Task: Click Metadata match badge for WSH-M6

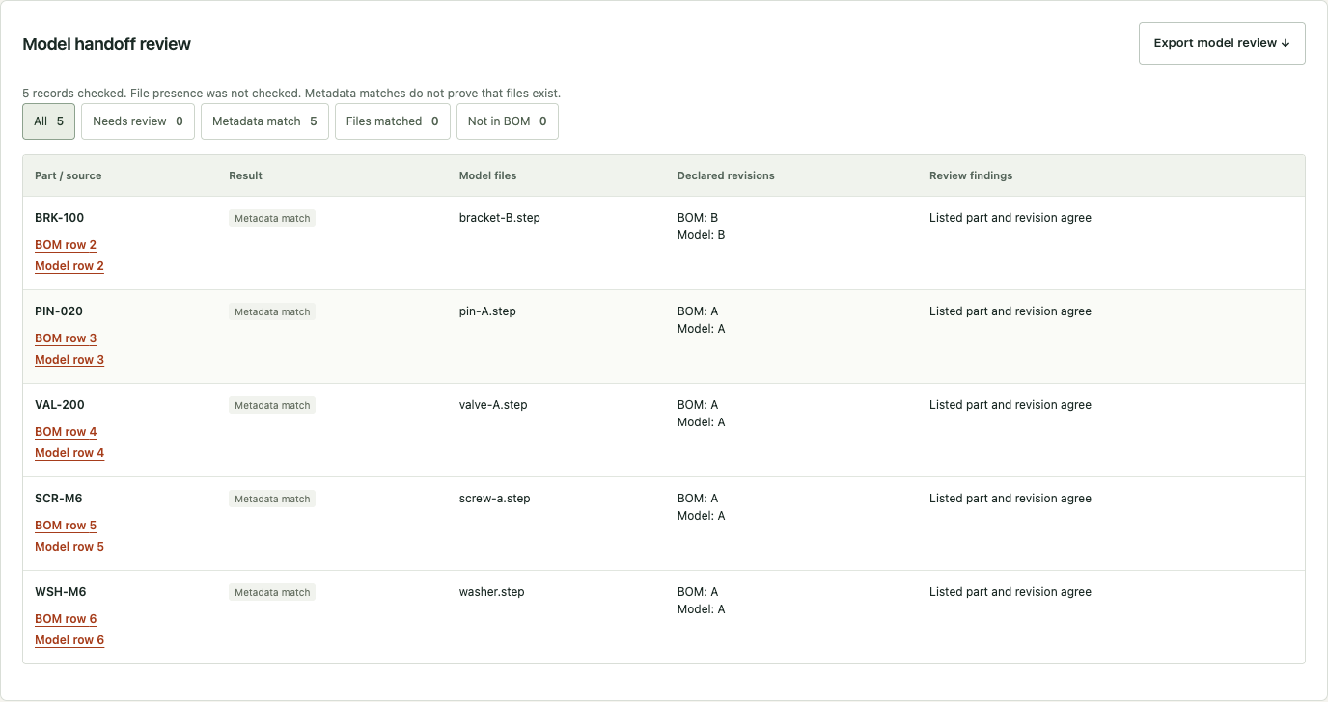Action: [x=272, y=593]
